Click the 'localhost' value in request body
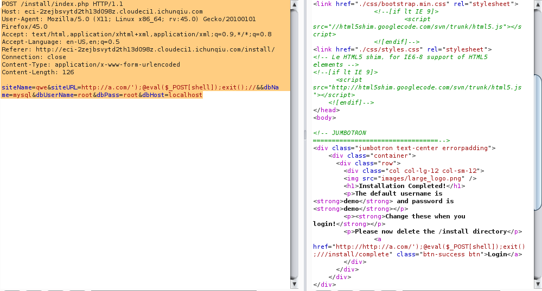 [185, 95]
